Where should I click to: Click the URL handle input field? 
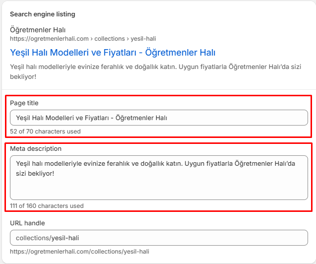coord(159,238)
